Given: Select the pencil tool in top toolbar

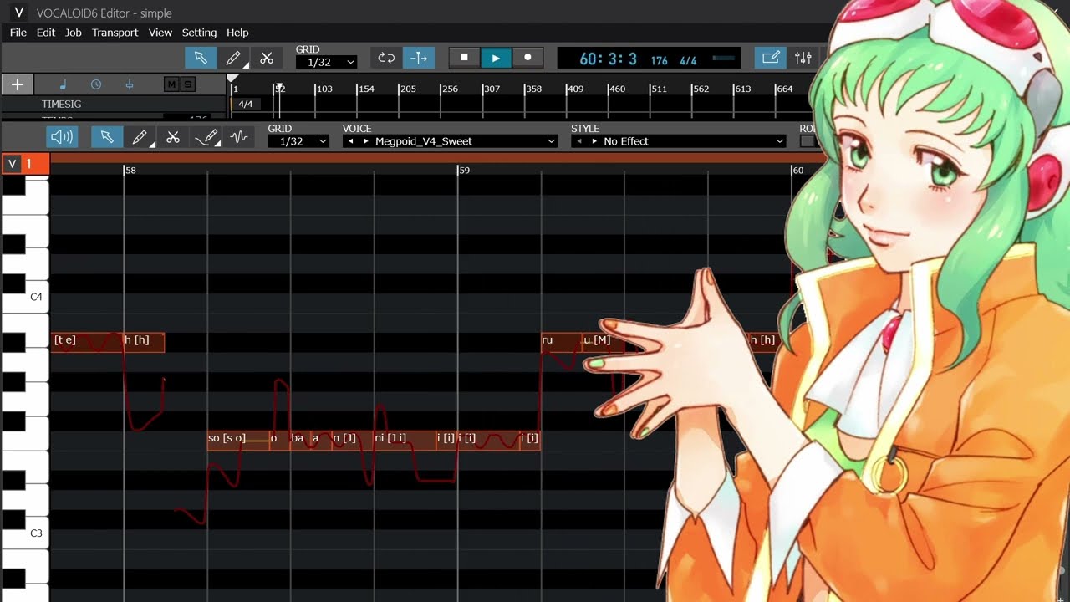Looking at the screenshot, I should pyautogui.click(x=234, y=58).
